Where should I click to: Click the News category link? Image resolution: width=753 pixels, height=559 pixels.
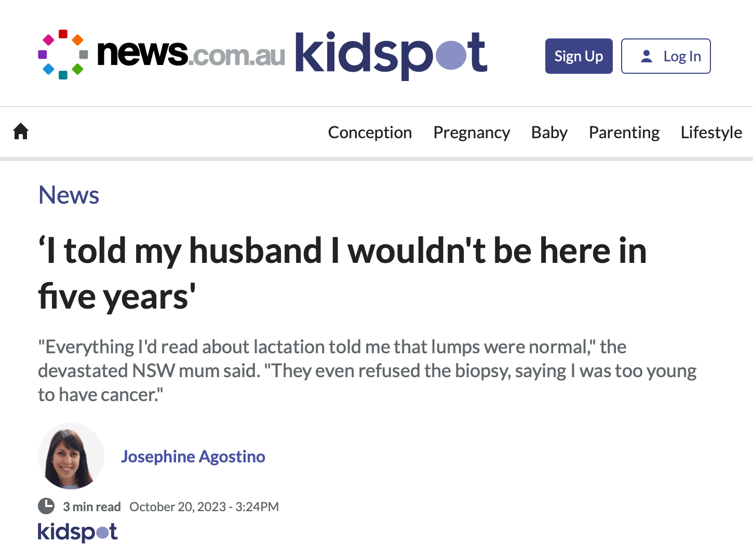[69, 195]
